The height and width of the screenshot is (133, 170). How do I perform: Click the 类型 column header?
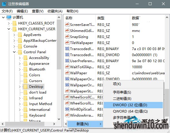pyautogui.click(x=101, y=18)
